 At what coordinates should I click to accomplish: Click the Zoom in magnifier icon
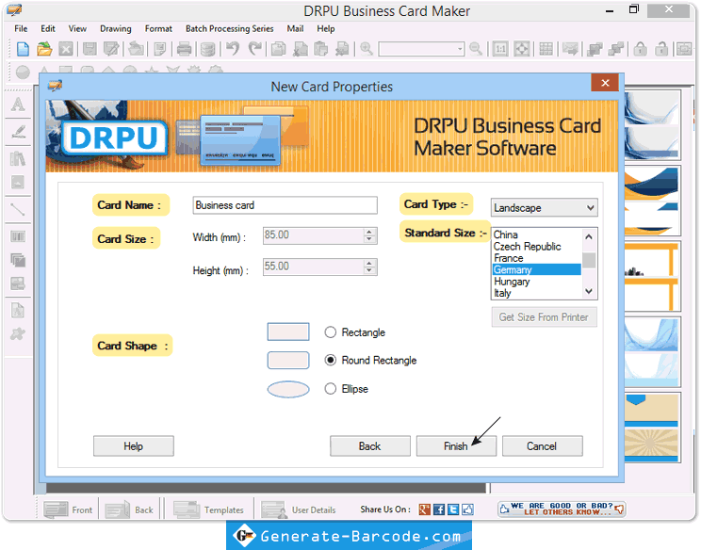click(x=367, y=48)
